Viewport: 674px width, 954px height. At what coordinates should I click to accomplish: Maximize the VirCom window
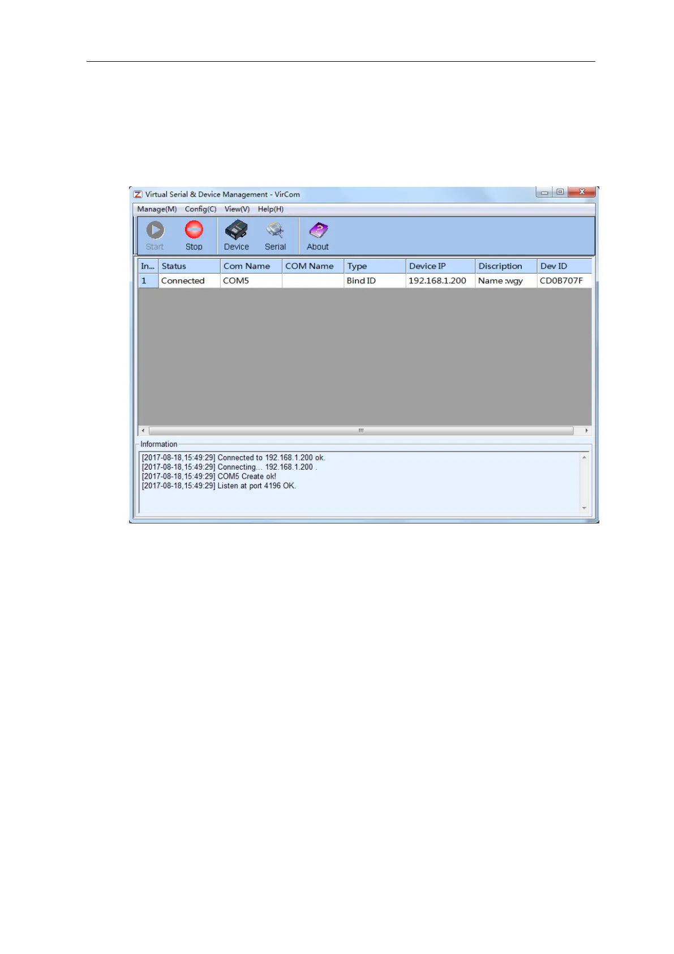point(560,193)
